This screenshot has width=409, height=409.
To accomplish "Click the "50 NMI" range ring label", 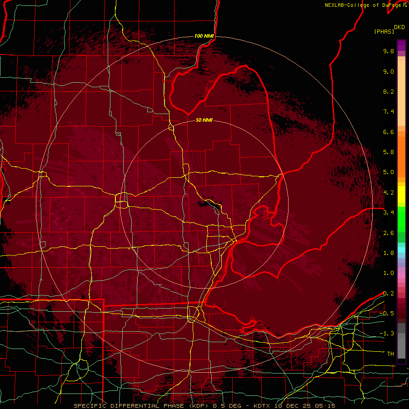I will pyautogui.click(x=204, y=120).
